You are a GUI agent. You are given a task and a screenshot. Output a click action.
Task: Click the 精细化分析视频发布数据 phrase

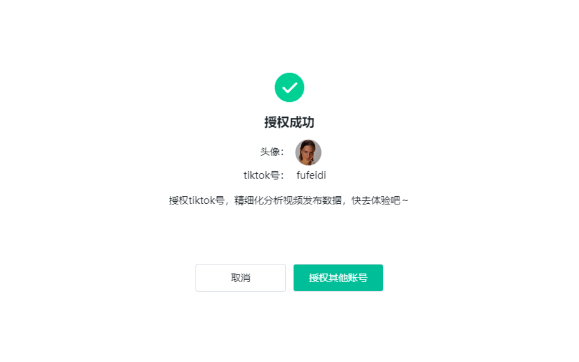tap(288, 201)
